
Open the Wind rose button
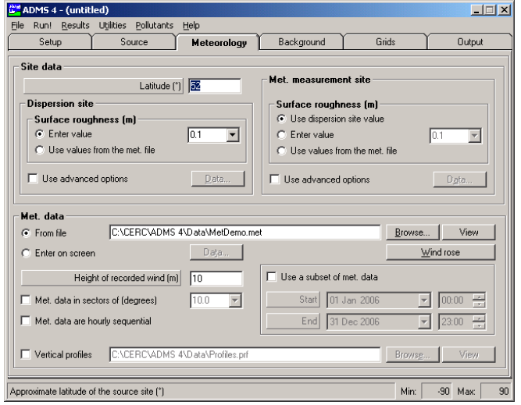(x=441, y=253)
